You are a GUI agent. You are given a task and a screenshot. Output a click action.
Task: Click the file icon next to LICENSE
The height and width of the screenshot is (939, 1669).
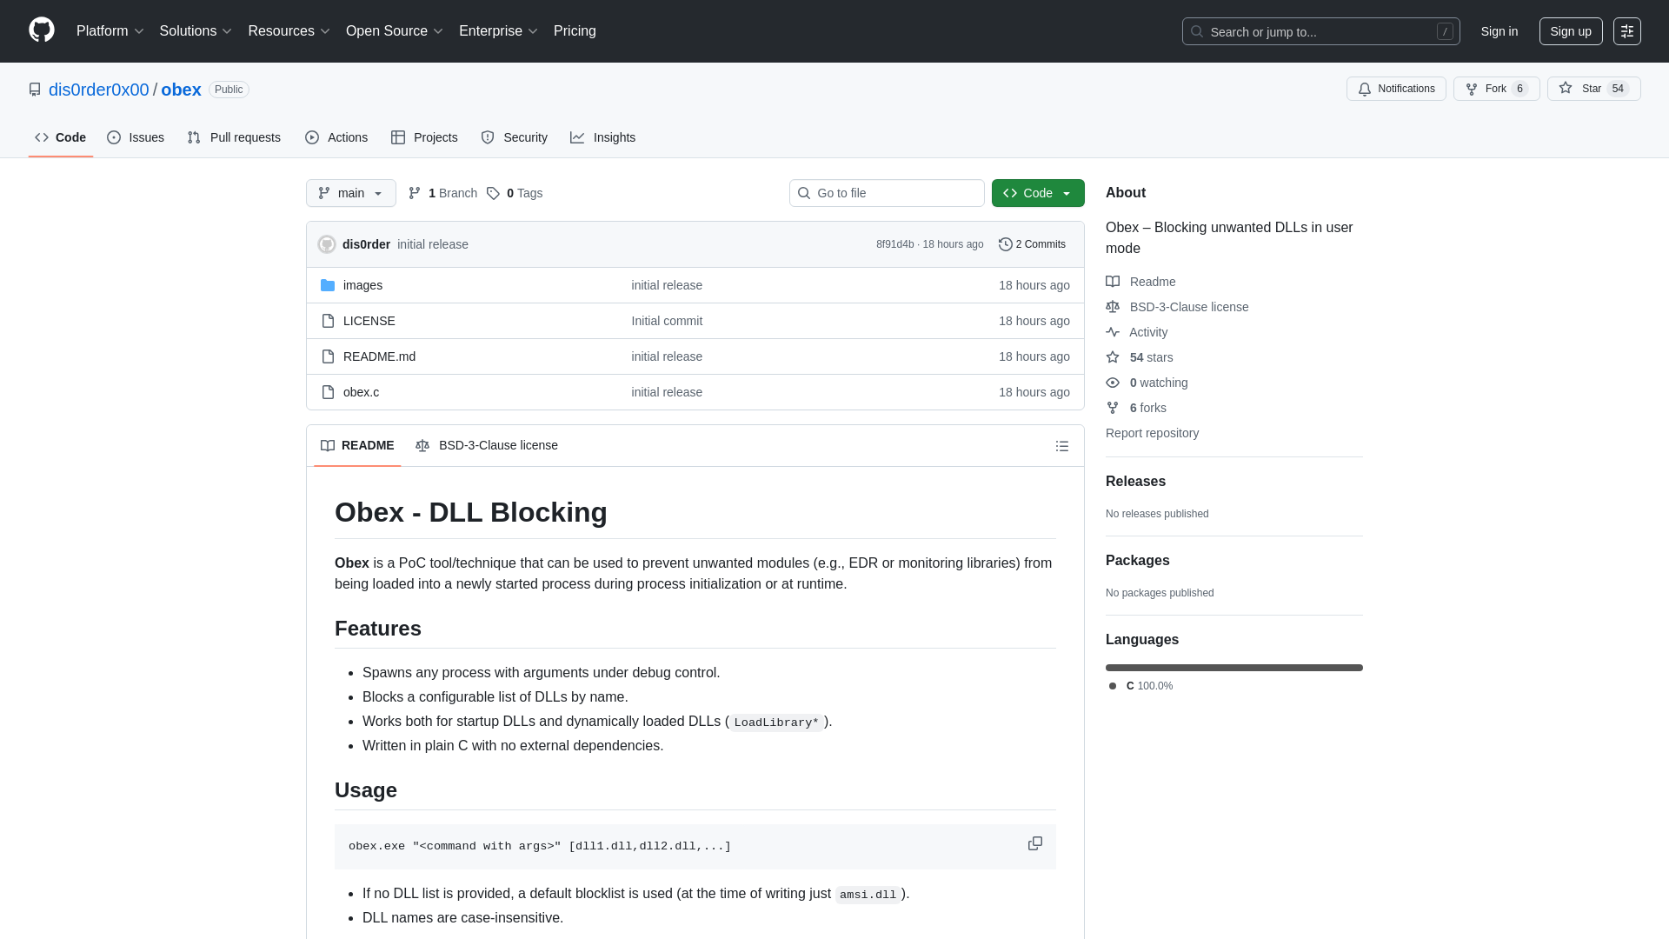[328, 321]
